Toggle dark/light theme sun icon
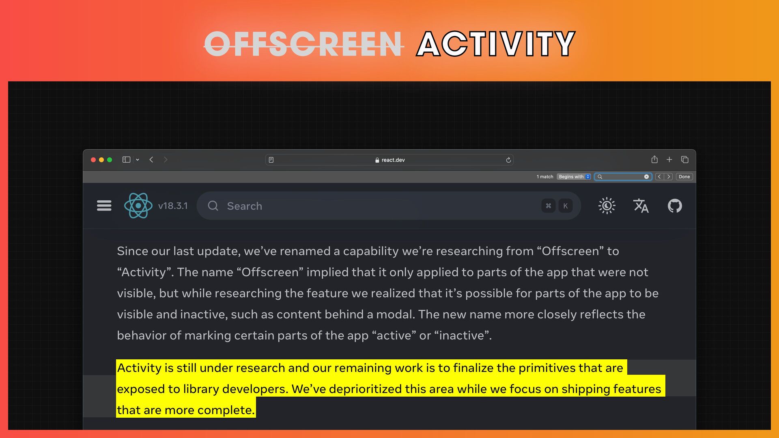779x438 pixels. click(x=607, y=206)
